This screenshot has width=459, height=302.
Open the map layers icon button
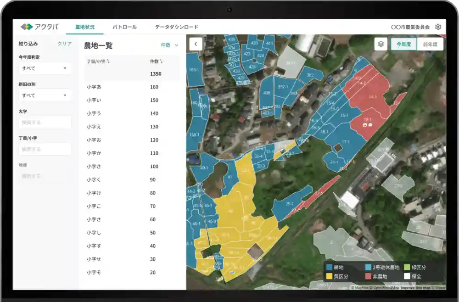pyautogui.click(x=381, y=44)
